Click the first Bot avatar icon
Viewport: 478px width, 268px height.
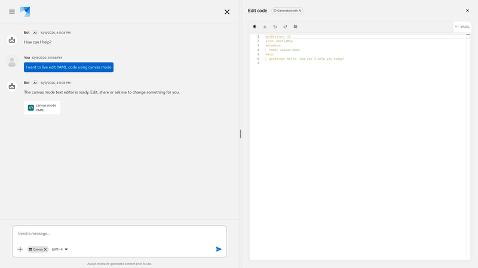(x=12, y=40)
